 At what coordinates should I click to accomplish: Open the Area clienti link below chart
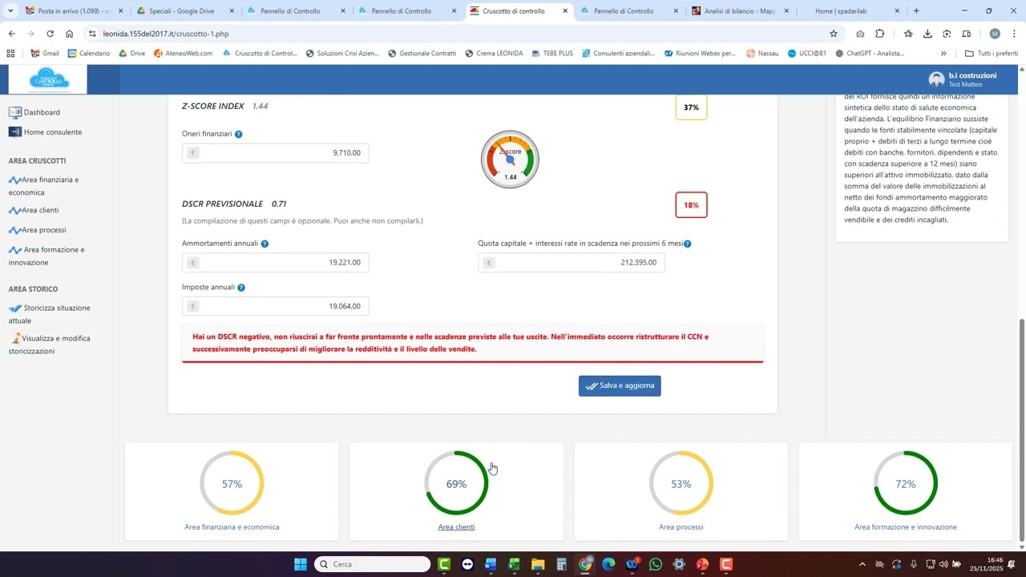tap(456, 527)
